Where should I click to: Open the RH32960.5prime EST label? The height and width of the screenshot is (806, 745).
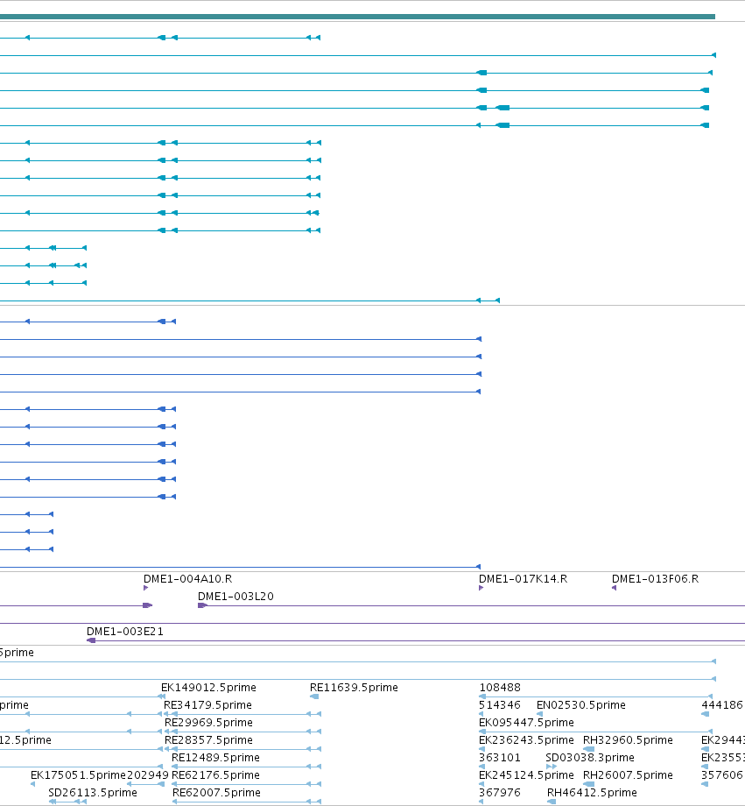(628, 739)
